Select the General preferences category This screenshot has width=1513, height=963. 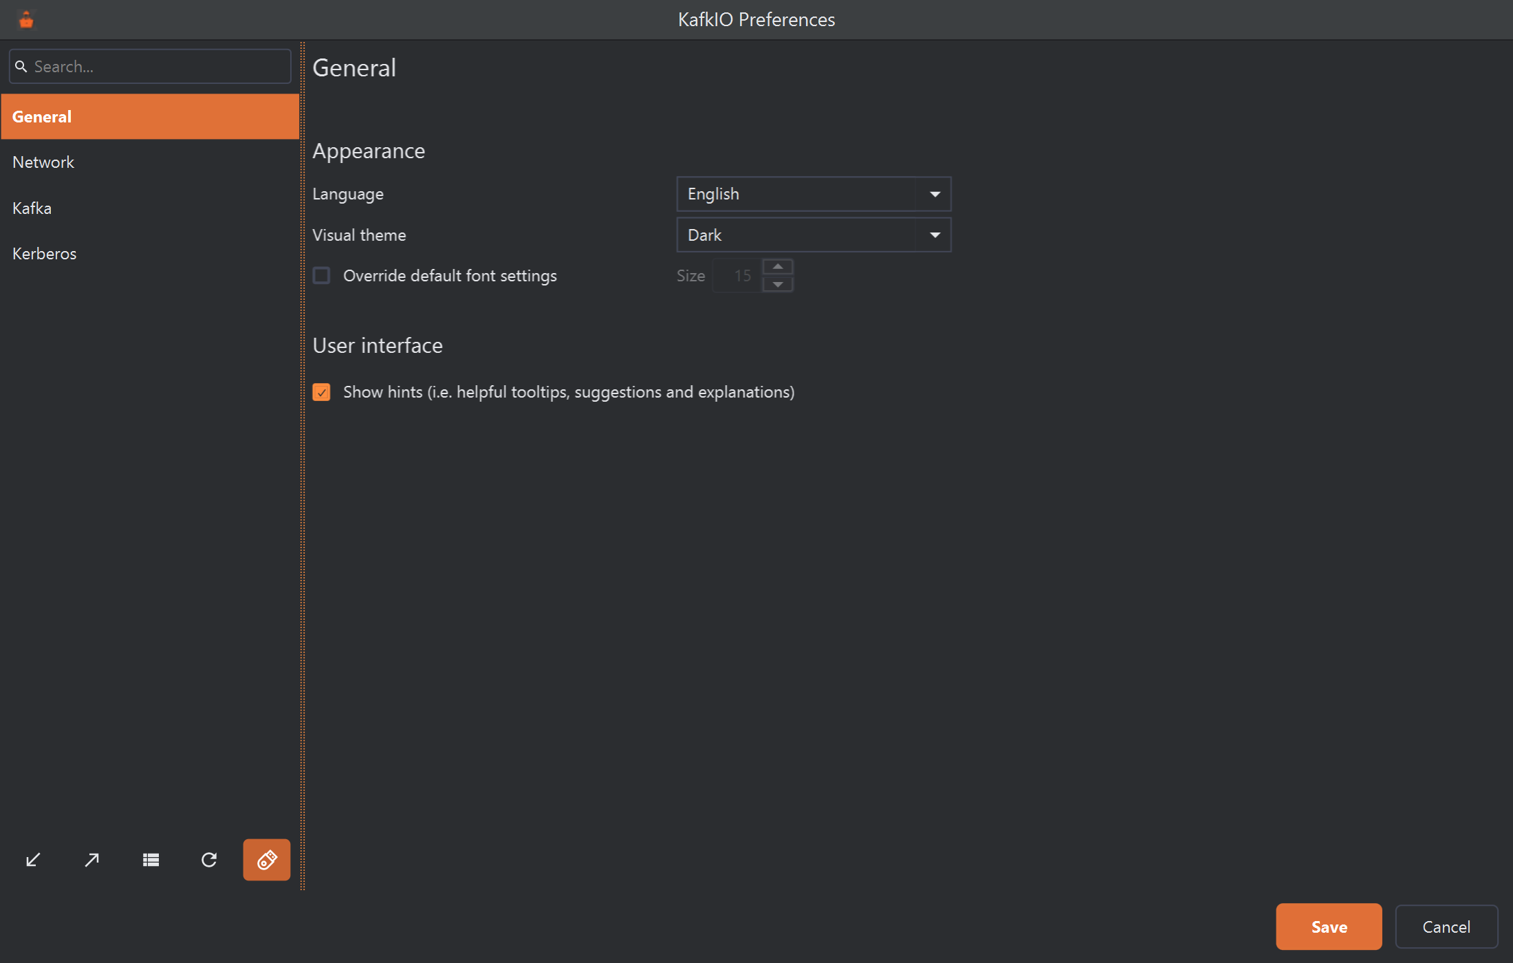click(x=150, y=117)
